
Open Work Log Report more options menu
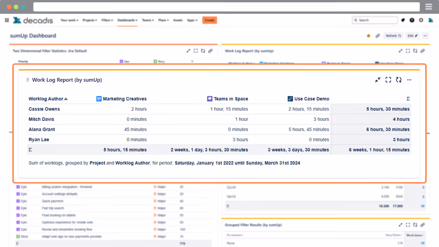point(409,80)
